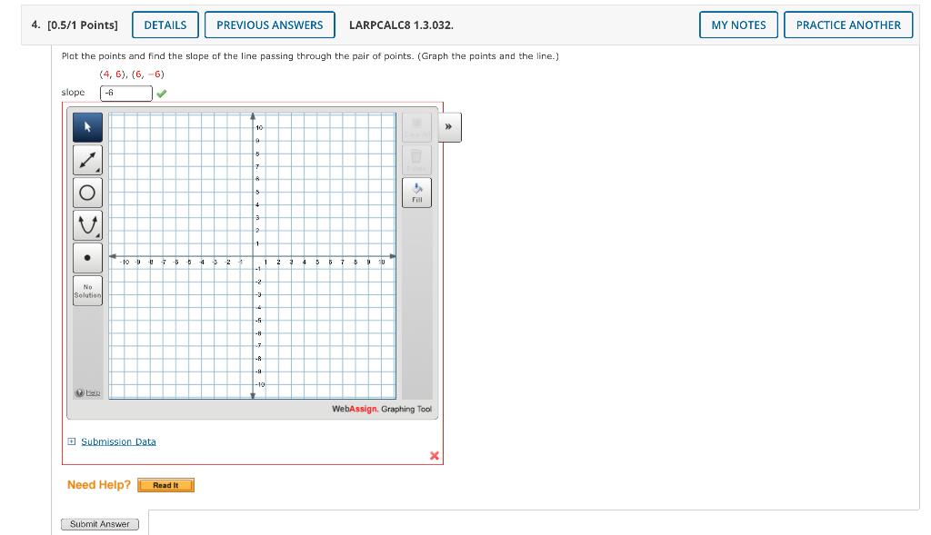This screenshot has height=535, width=931.
Task: Activate the point plotting tool
Action: pyautogui.click(x=87, y=257)
